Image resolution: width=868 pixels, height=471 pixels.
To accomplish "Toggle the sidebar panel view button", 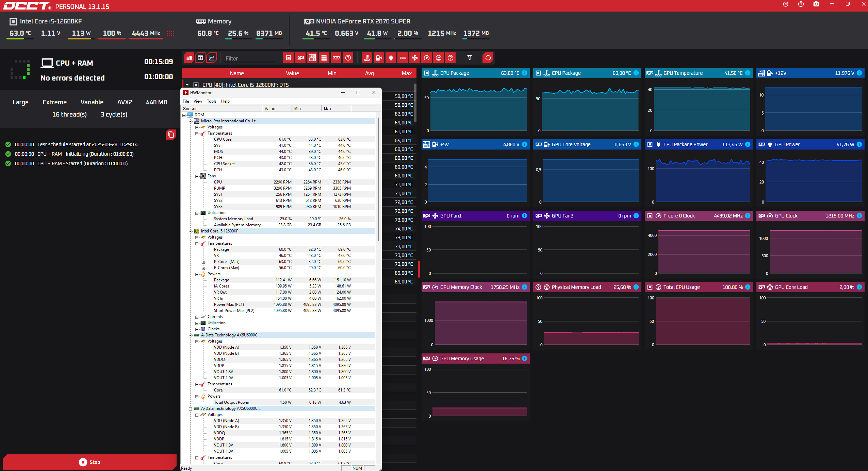I will point(189,58).
